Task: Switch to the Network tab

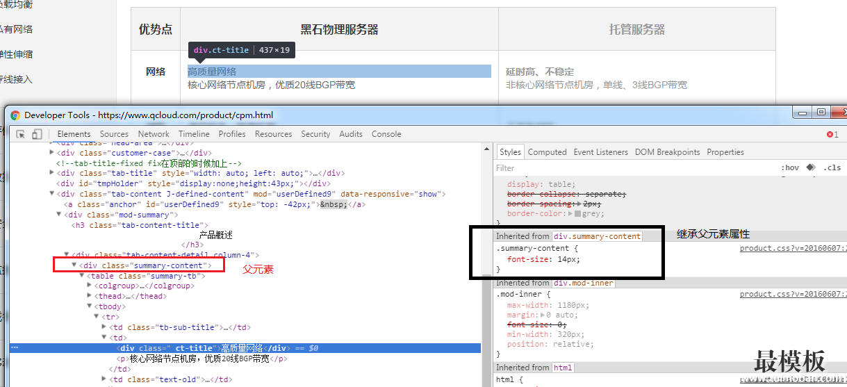Action: 154,134
